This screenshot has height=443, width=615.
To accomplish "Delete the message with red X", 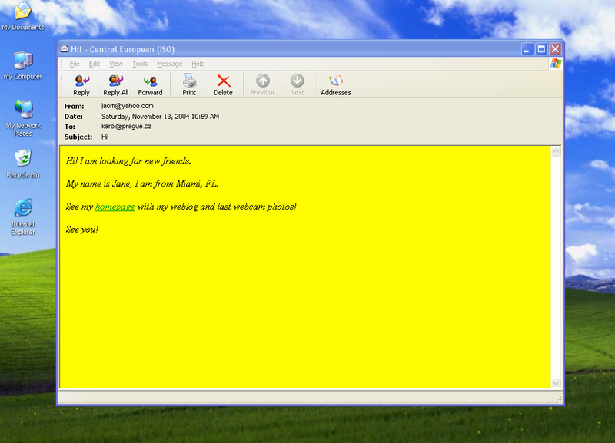I will [223, 85].
